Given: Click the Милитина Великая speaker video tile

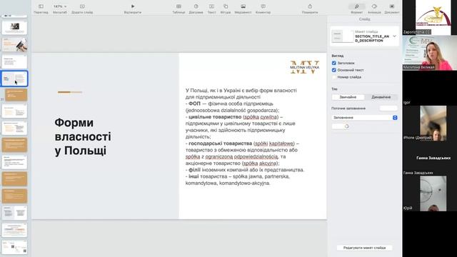Looking at the screenshot, I should pos(430,53).
